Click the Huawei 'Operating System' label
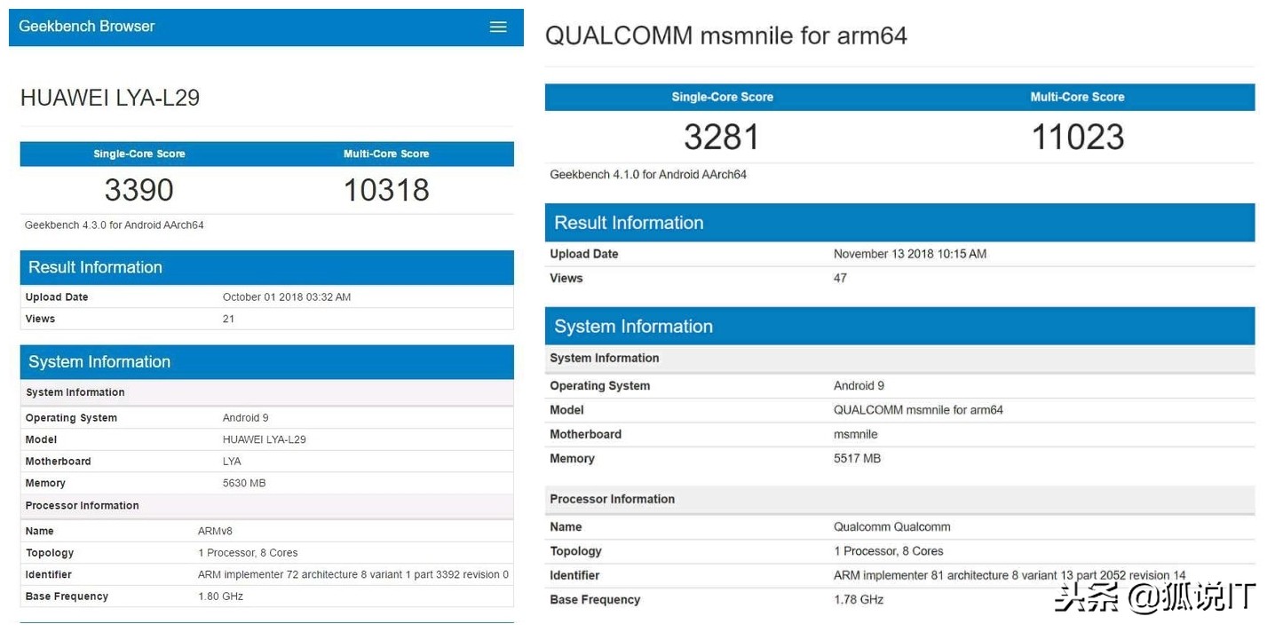 [71, 418]
